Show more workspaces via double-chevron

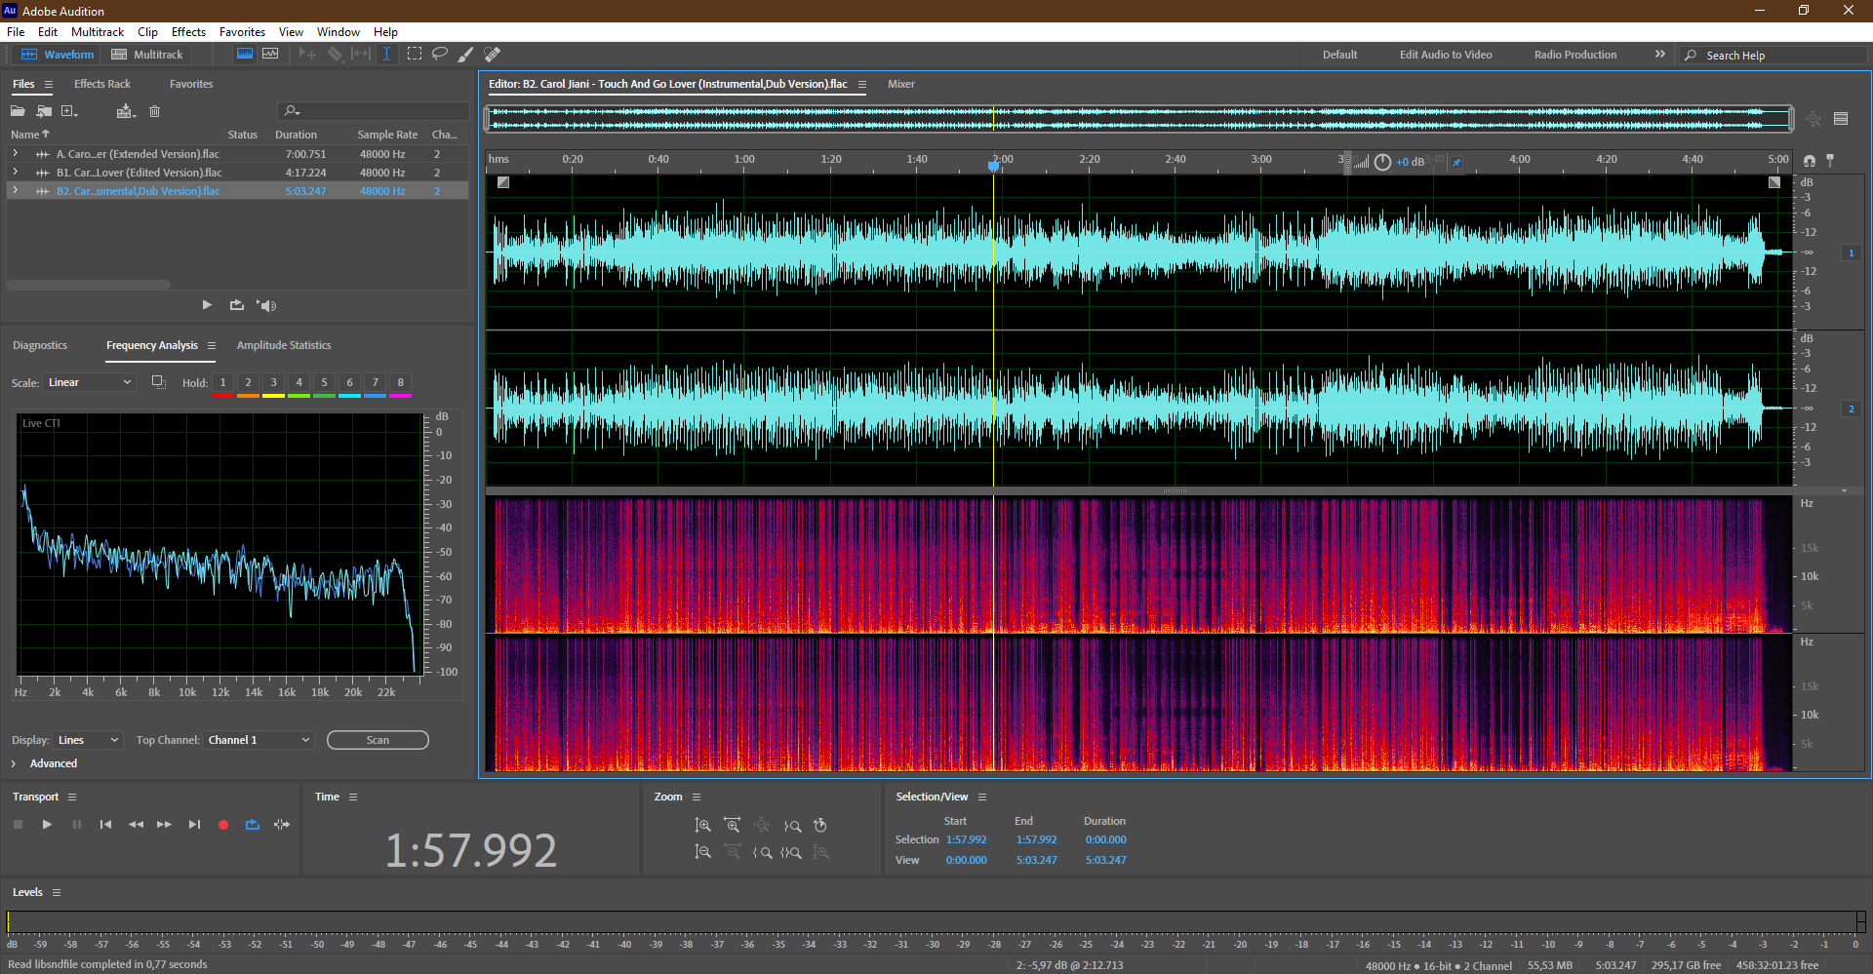pyautogui.click(x=1659, y=55)
